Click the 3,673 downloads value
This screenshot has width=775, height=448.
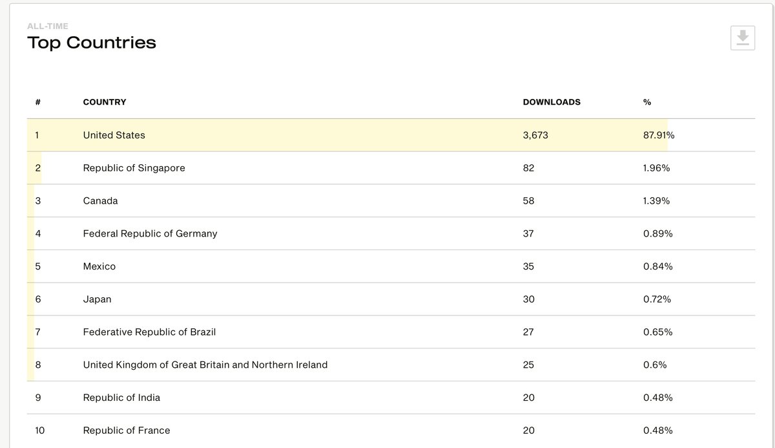(x=535, y=135)
